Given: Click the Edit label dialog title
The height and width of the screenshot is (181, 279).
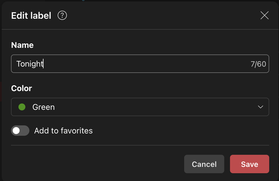Looking at the screenshot, I should tap(31, 16).
